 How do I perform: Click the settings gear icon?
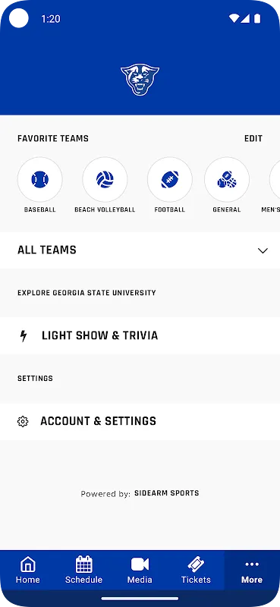(23, 422)
